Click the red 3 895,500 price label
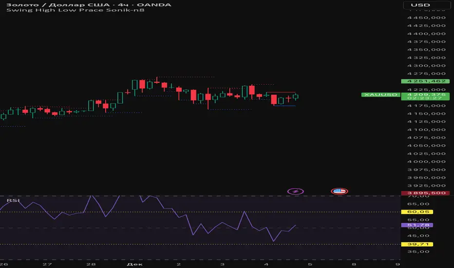Image resolution: width=454 pixels, height=268 pixels. pos(425,193)
